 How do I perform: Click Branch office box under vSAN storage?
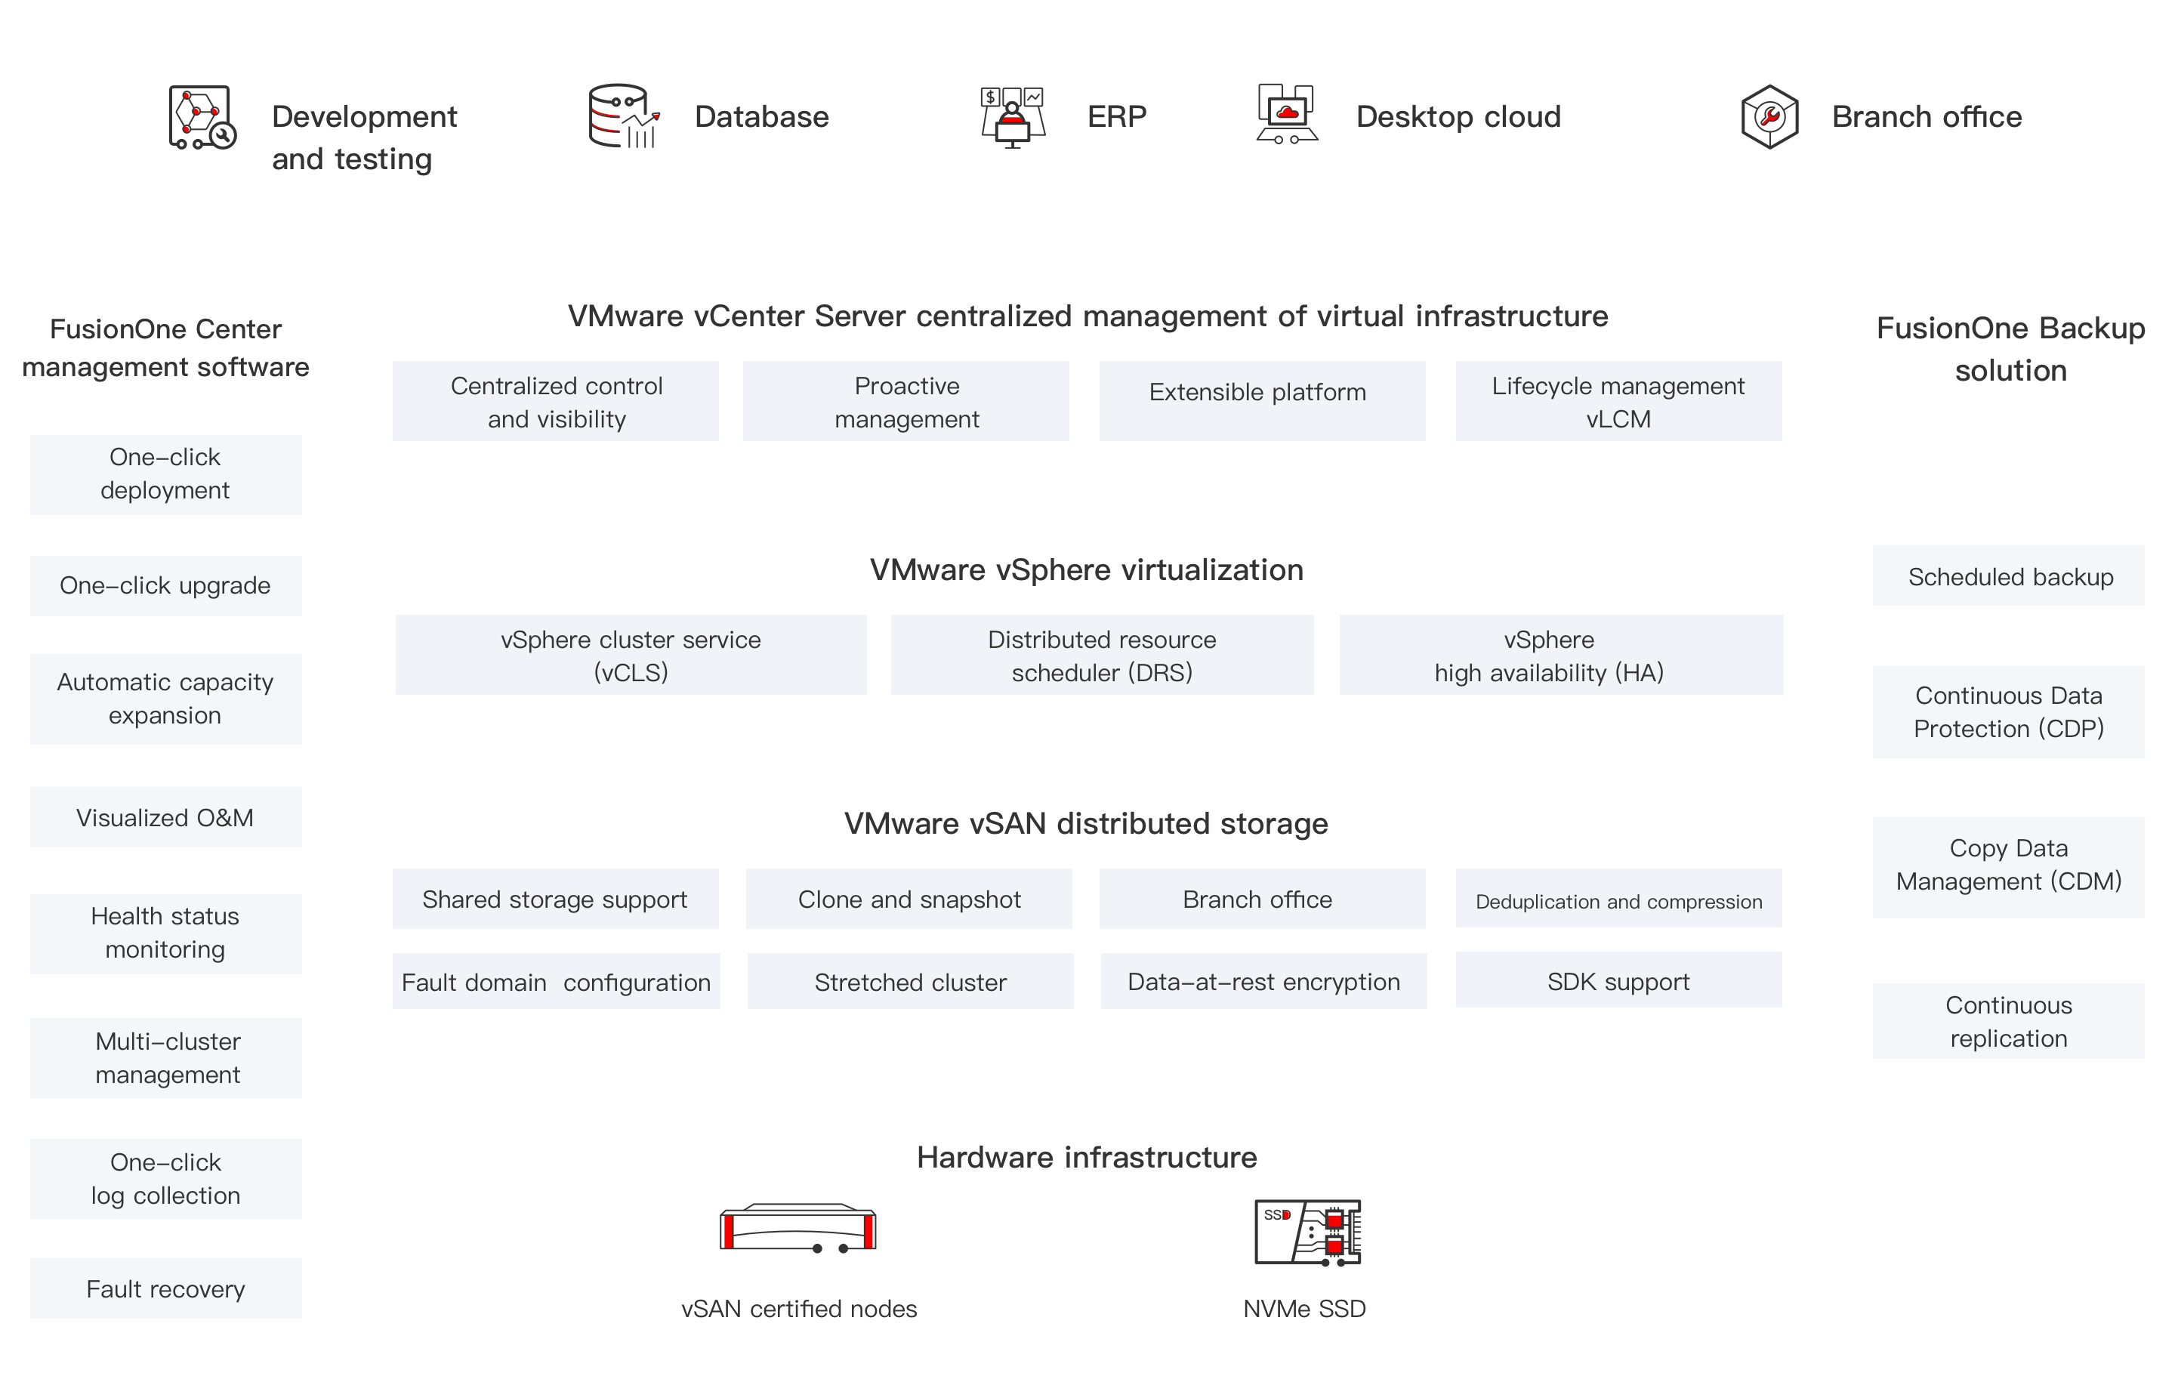click(x=1262, y=898)
